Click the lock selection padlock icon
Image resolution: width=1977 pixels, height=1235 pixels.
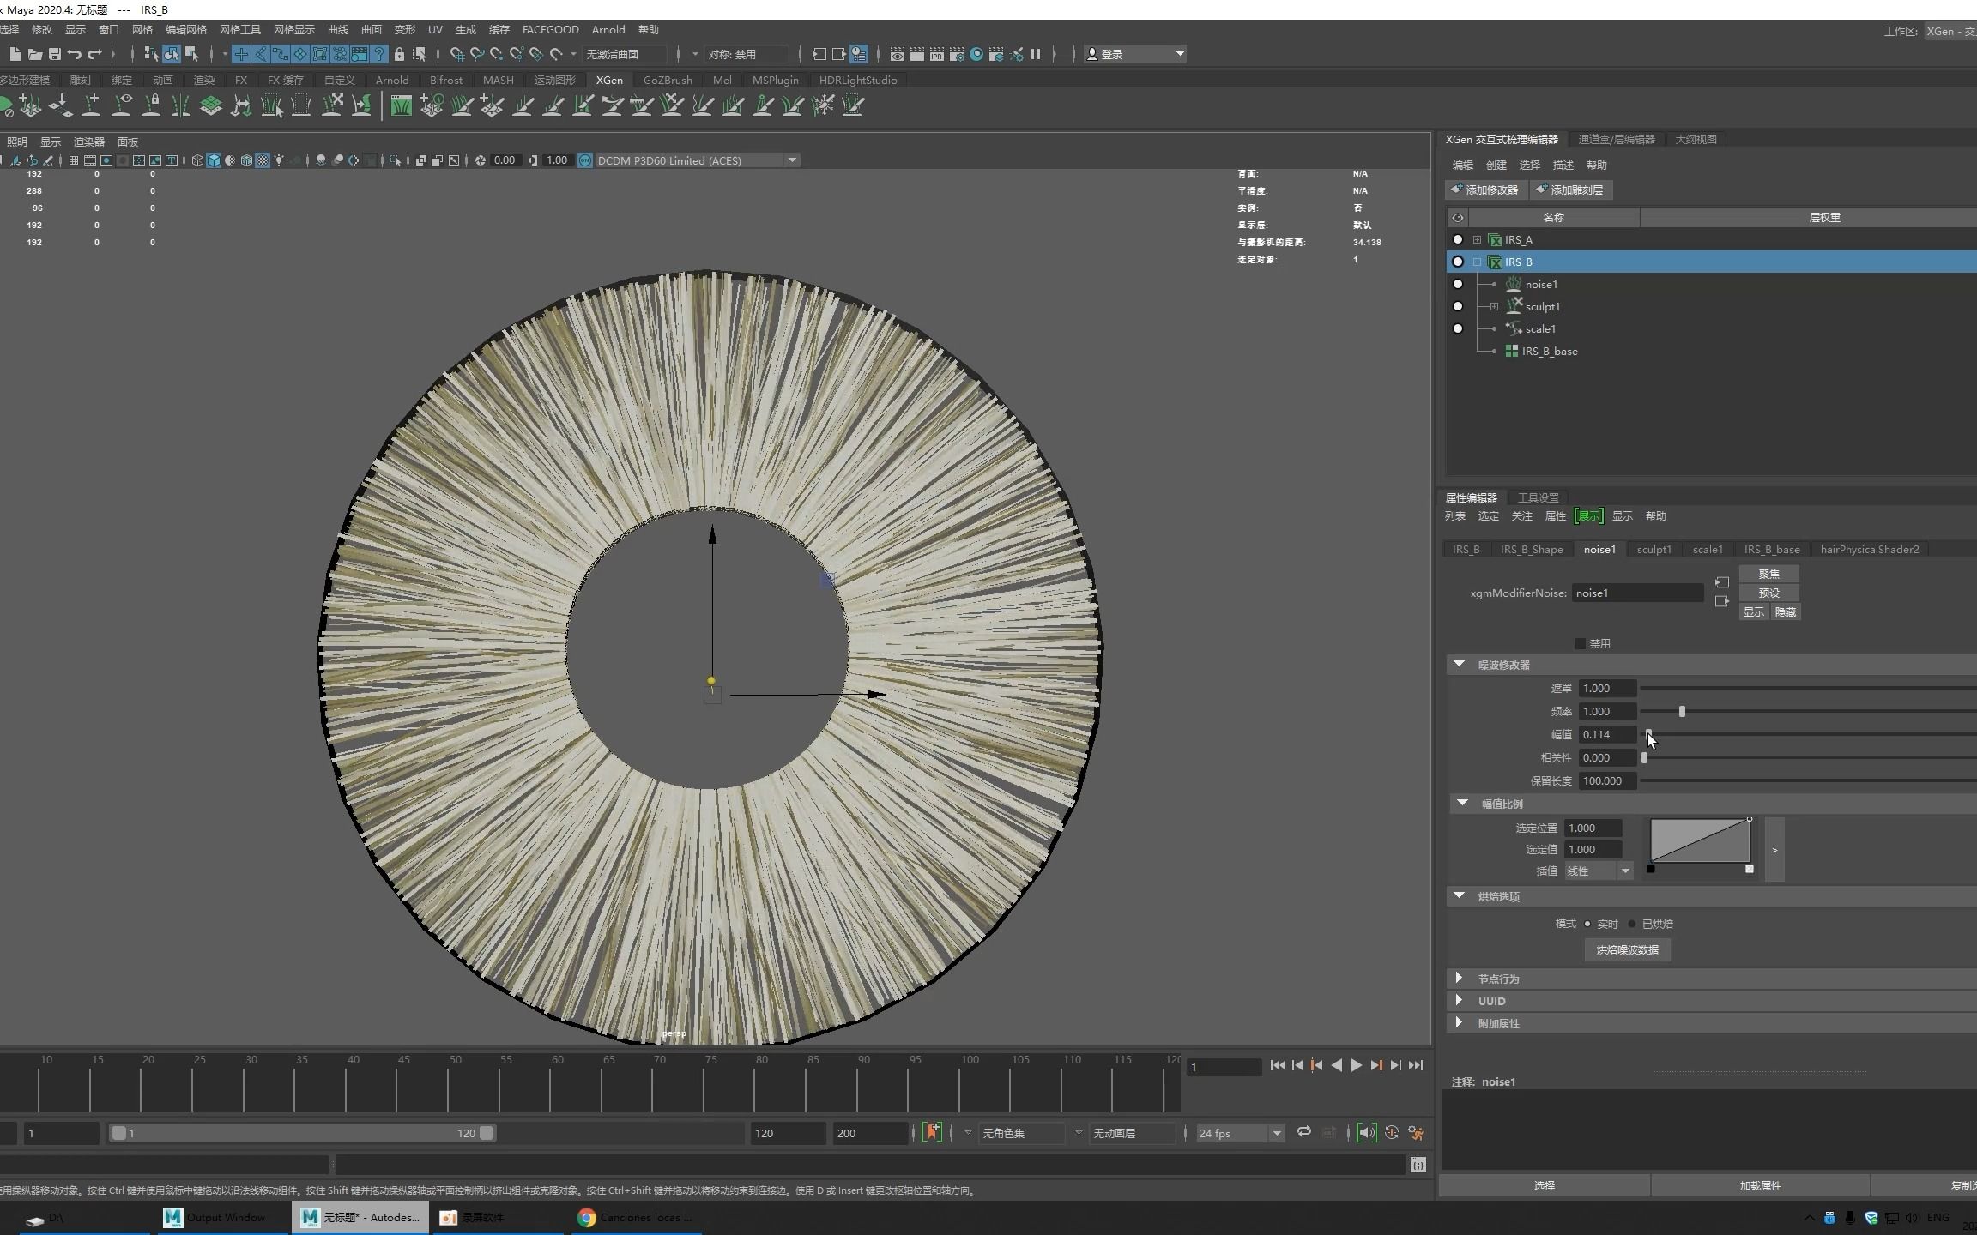(399, 54)
